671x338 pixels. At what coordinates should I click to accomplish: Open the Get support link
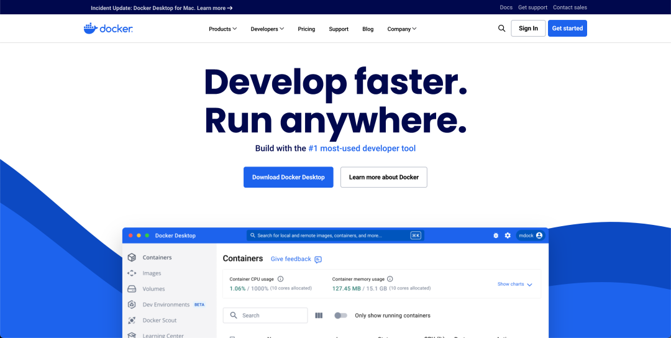click(533, 7)
